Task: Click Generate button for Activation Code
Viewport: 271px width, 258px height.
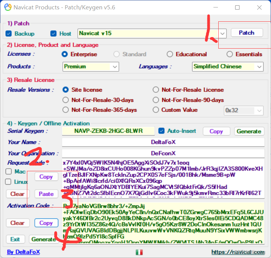Action: 44,239
